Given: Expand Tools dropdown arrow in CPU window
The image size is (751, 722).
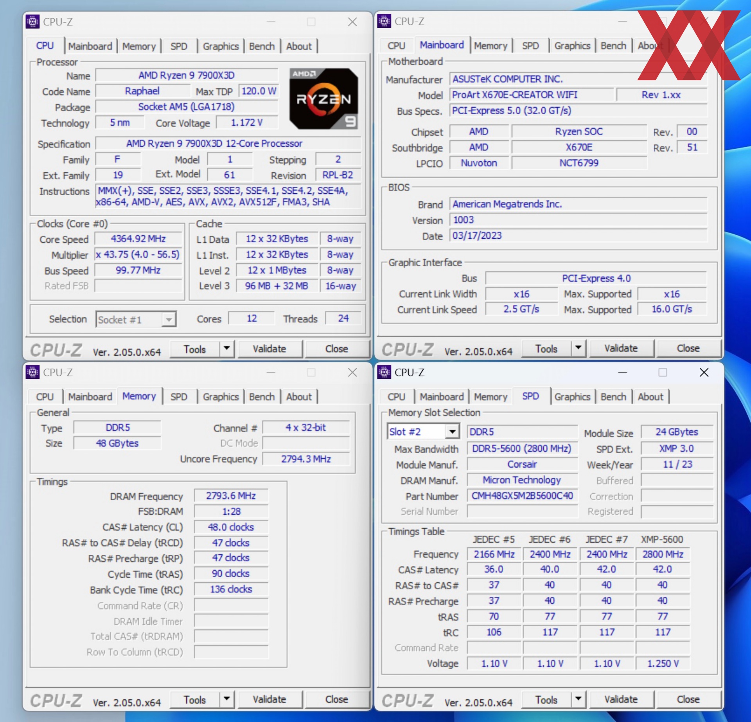Looking at the screenshot, I should pyautogui.click(x=226, y=348).
